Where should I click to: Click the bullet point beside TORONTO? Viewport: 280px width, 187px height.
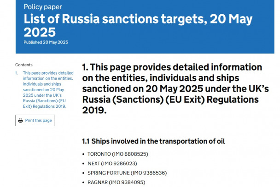point(84,154)
